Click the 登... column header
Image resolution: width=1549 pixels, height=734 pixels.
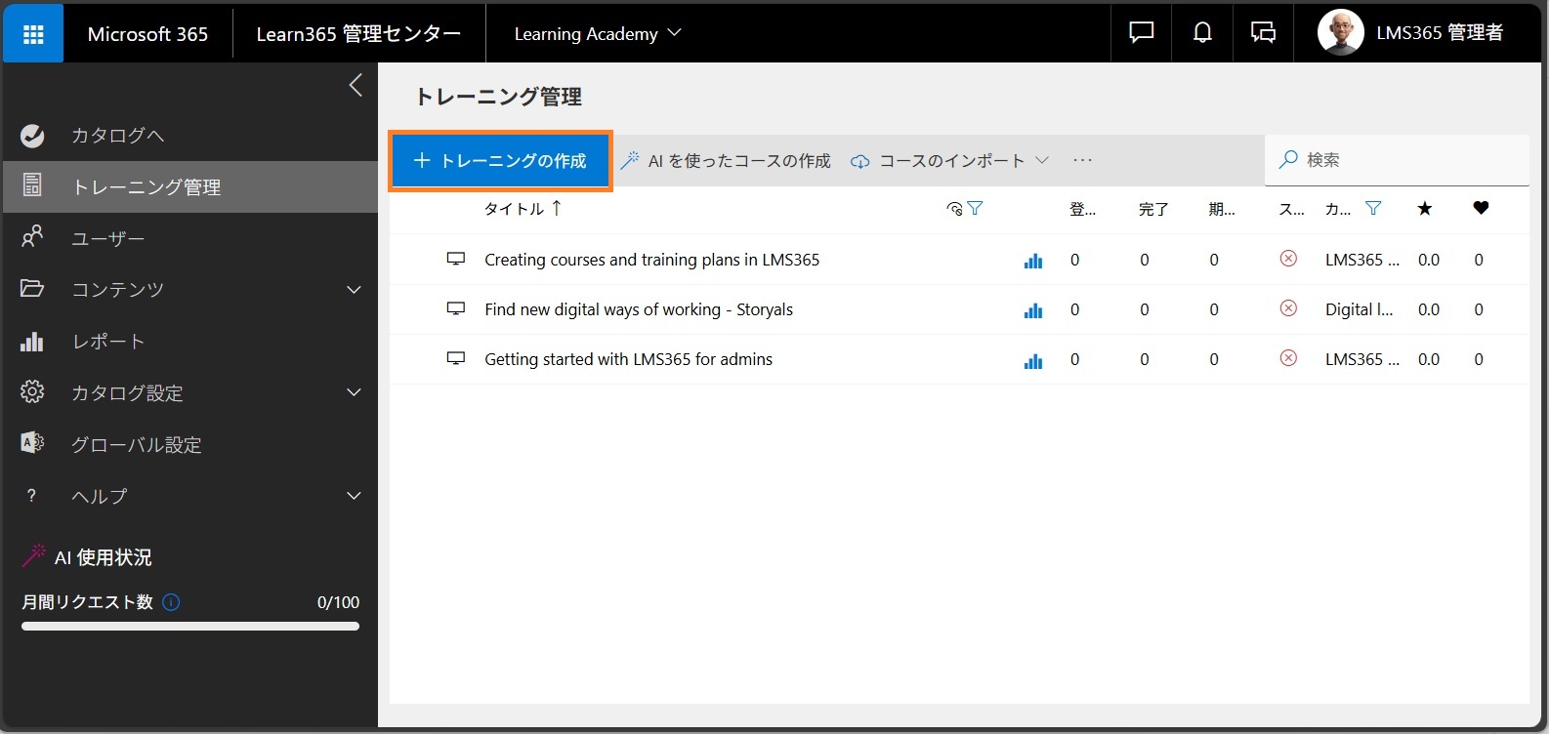pyautogui.click(x=1082, y=209)
